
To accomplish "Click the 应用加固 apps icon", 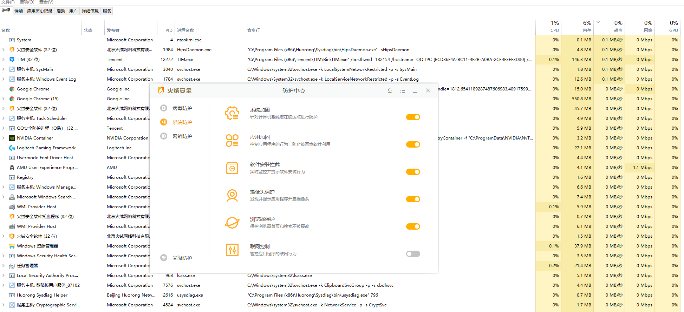I will (x=232, y=141).
